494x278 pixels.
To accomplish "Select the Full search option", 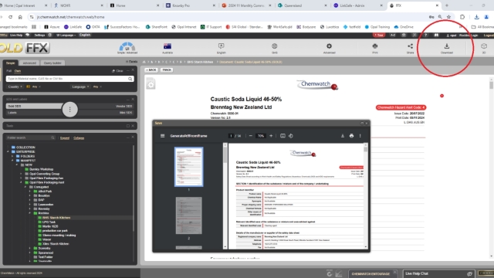I will [x=8, y=71].
